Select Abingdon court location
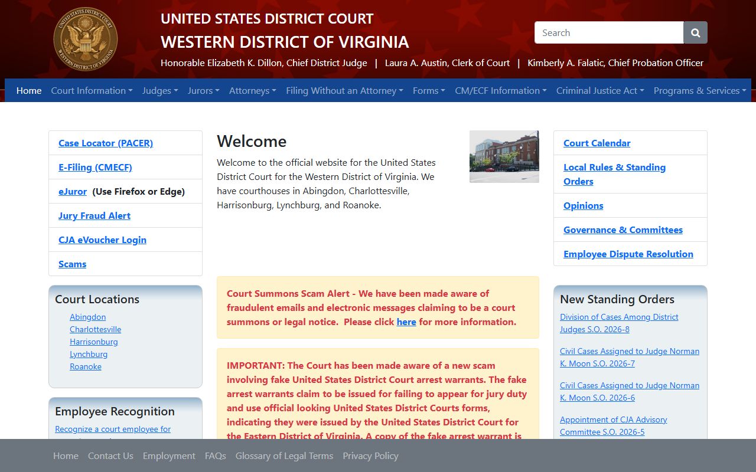Viewport: 756px width, 472px height. coord(87,317)
